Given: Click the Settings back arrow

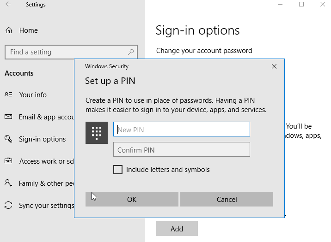Looking at the screenshot, I should 8,5.
